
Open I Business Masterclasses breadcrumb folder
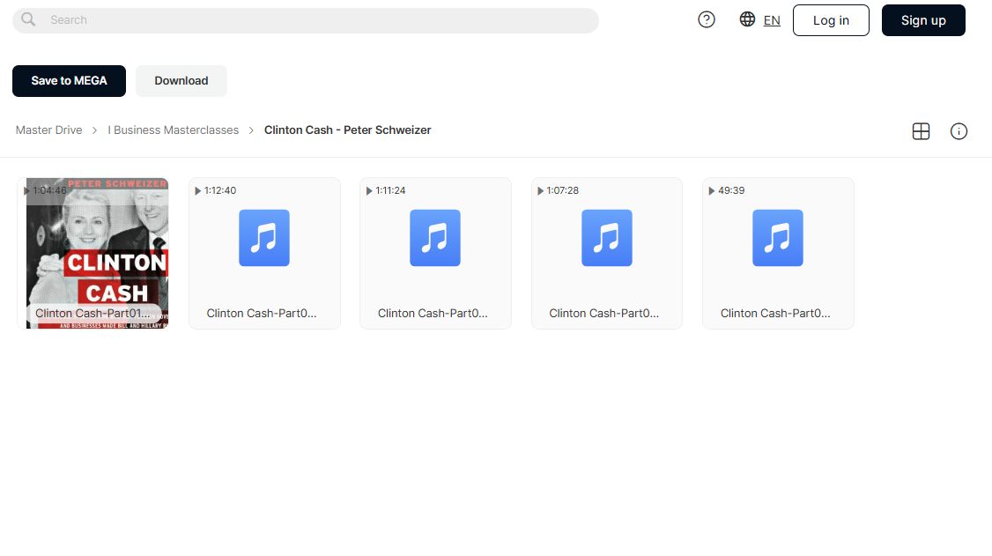[x=174, y=130]
